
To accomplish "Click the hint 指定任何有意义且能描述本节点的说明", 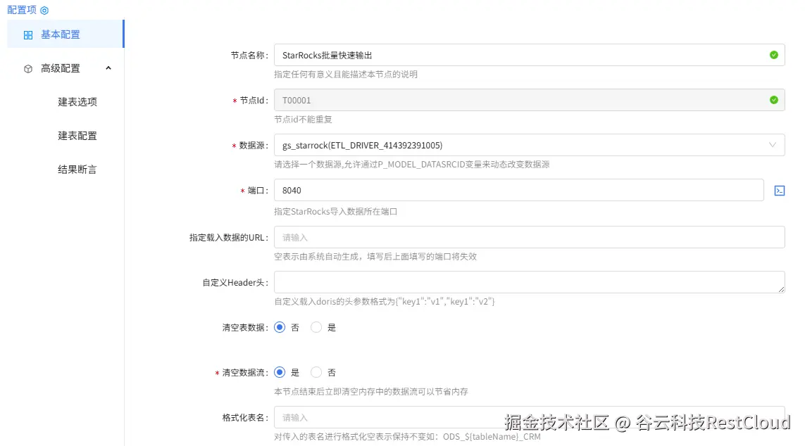I will tap(346, 75).
